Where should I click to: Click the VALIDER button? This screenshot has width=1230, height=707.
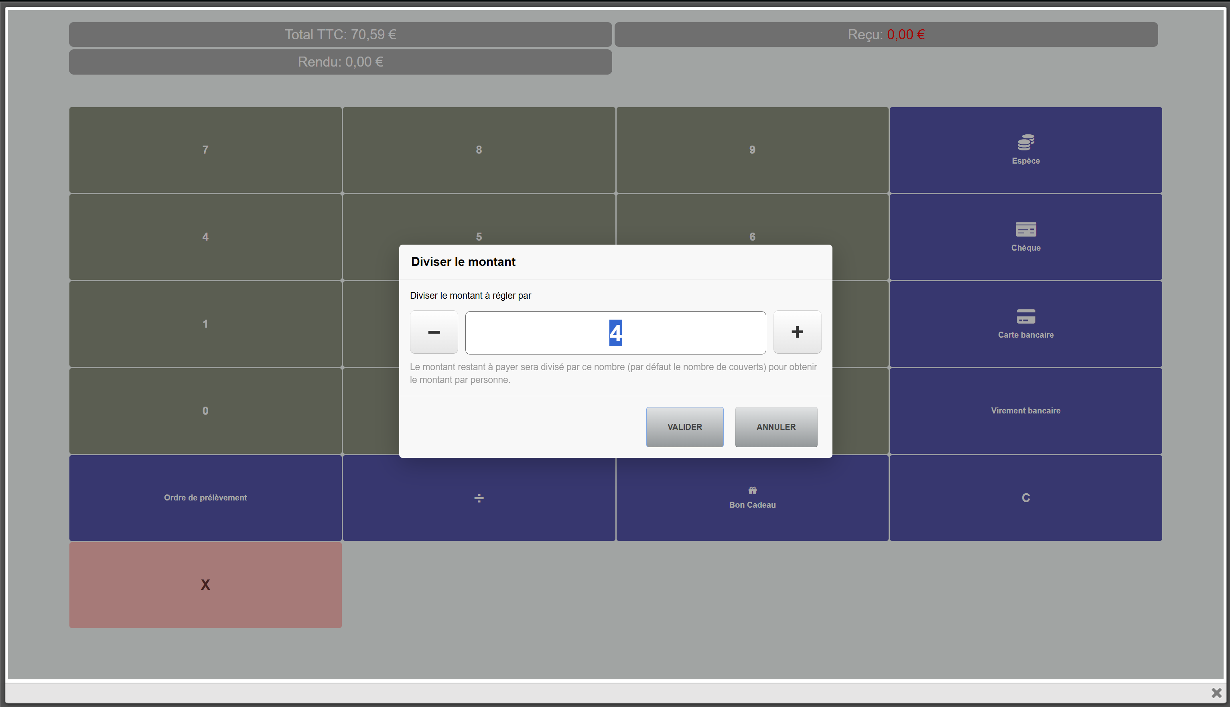pos(684,427)
